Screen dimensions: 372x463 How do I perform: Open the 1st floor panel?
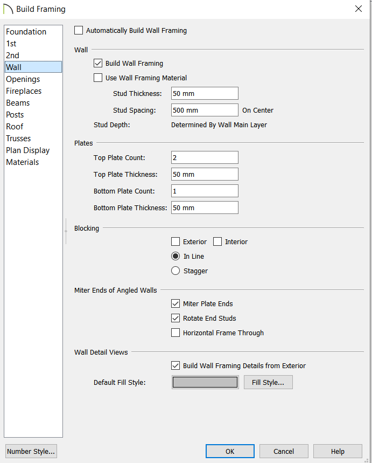coord(33,44)
